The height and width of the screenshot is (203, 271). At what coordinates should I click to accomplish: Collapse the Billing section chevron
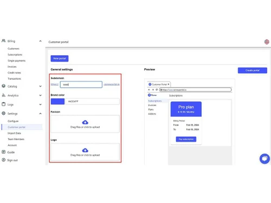pos(40,41)
